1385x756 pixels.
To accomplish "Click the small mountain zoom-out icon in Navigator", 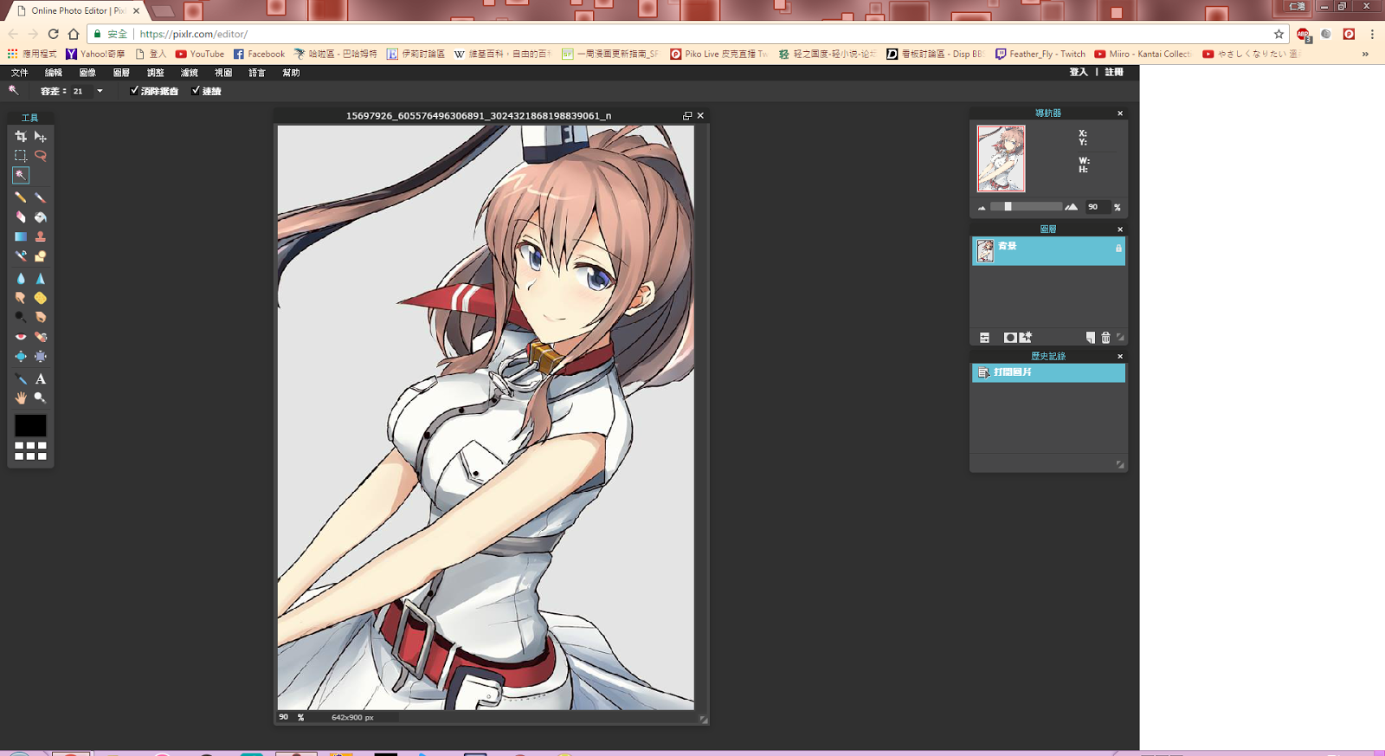I will (982, 208).
